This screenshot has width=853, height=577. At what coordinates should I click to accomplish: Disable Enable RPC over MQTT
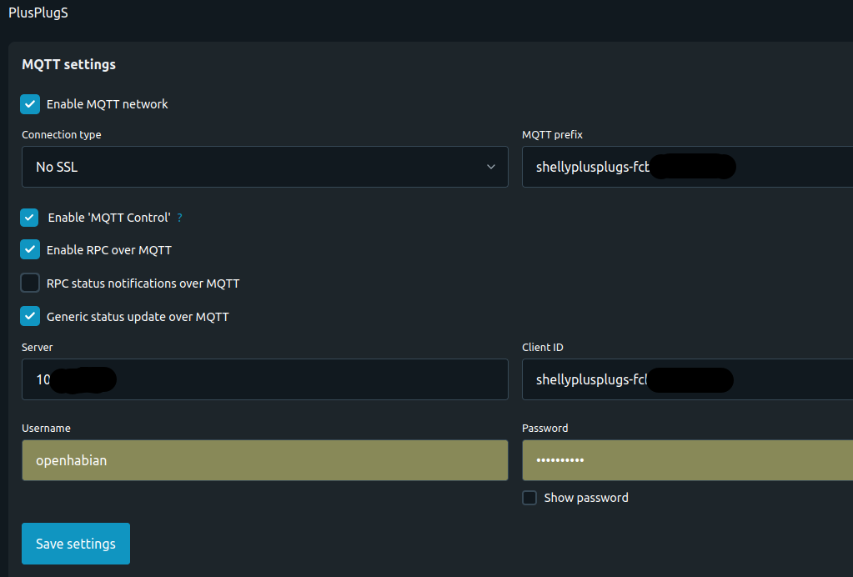[x=30, y=249]
